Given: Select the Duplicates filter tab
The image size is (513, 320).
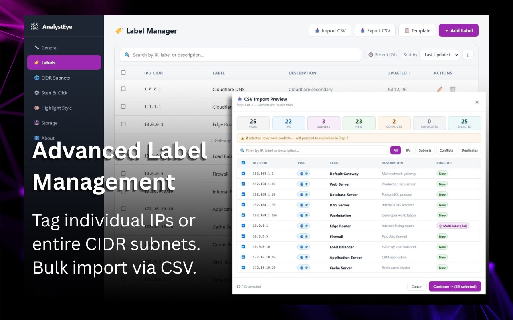Looking at the screenshot, I should point(469,150).
